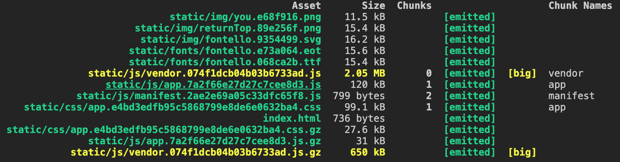Click the app.7a2f66e27d27c7cee8d3.js.gz asset path

coord(205,141)
